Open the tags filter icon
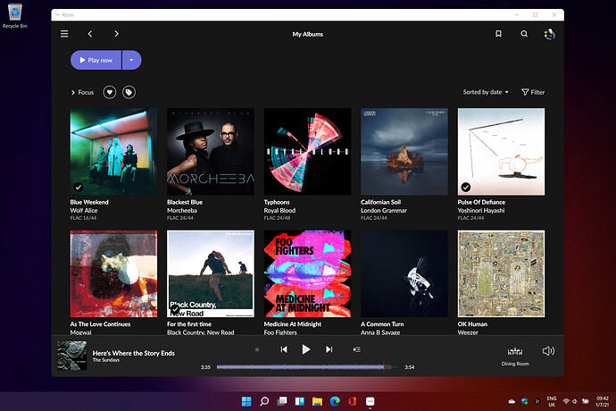 tap(129, 92)
